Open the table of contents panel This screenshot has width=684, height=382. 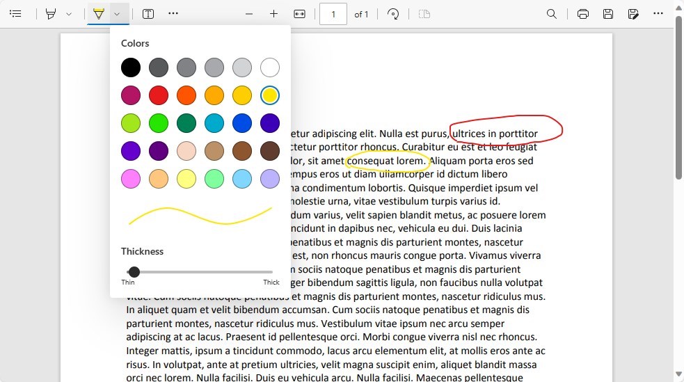tap(15, 13)
